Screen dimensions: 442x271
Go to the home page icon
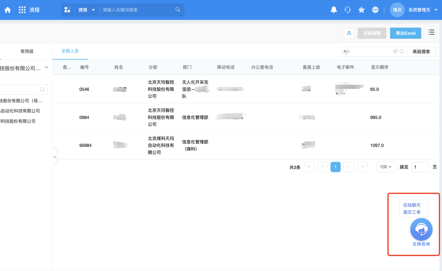coord(7,10)
